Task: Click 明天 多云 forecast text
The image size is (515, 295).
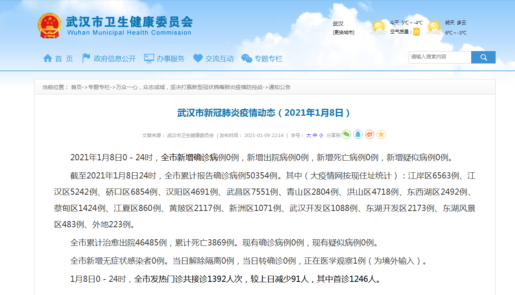Action: click(456, 23)
